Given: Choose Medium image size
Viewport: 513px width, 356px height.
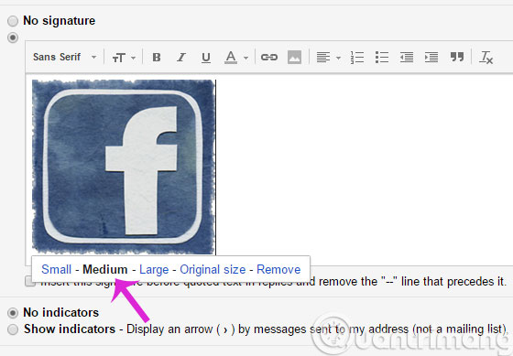Looking at the screenshot, I should pos(105,269).
